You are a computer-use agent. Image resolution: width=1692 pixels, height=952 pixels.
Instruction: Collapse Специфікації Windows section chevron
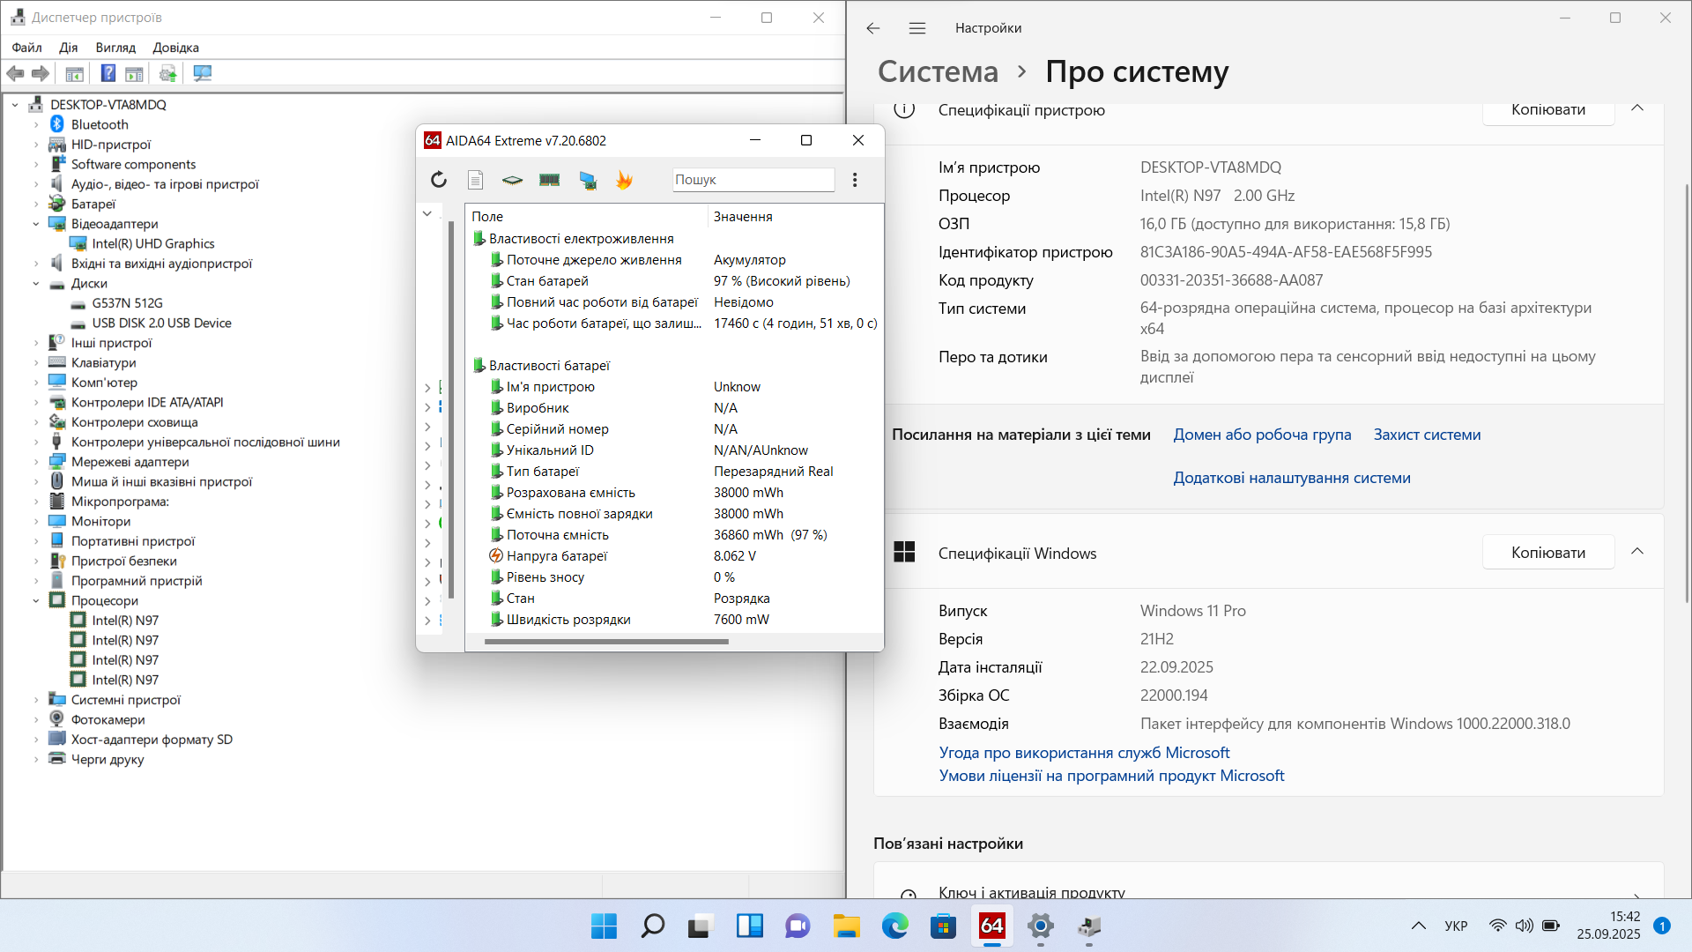point(1637,552)
